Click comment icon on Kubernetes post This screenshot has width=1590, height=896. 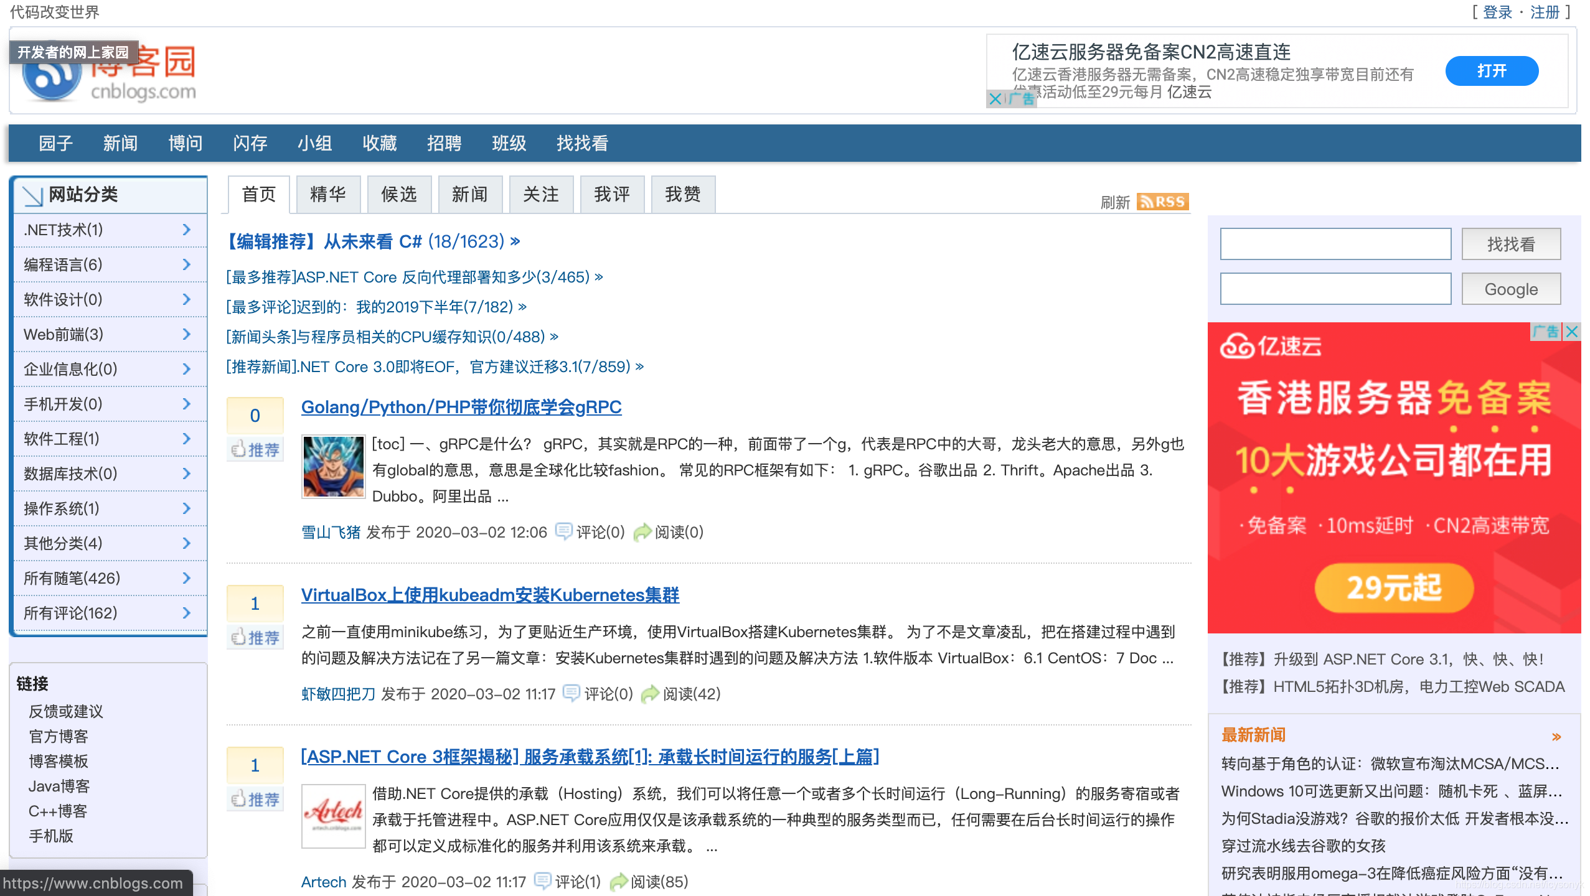tap(571, 693)
